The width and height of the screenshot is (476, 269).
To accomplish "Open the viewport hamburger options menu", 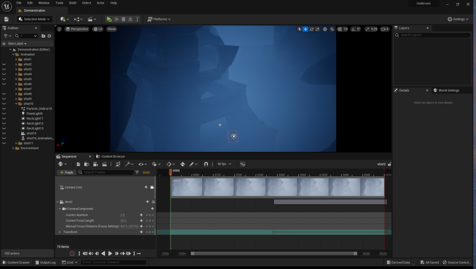I will pyautogui.click(x=59, y=29).
